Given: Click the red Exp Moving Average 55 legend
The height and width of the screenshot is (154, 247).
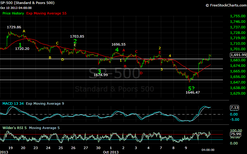Looking at the screenshot, I should pos(47,13).
